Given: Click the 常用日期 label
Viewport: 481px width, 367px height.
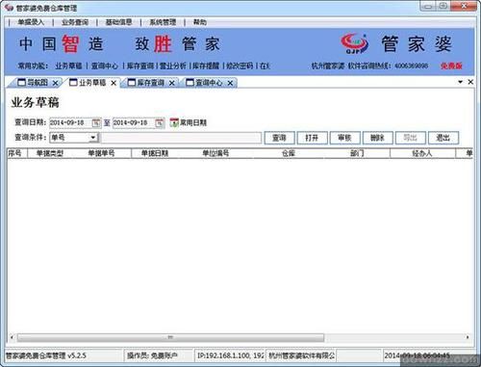Looking at the screenshot, I should [x=193, y=122].
